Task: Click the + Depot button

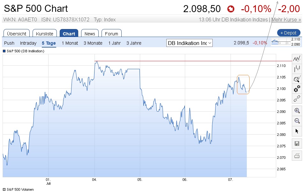Action: (289, 33)
